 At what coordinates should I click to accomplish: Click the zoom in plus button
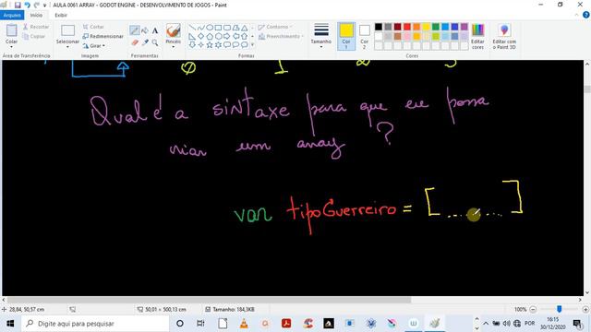tap(585, 309)
